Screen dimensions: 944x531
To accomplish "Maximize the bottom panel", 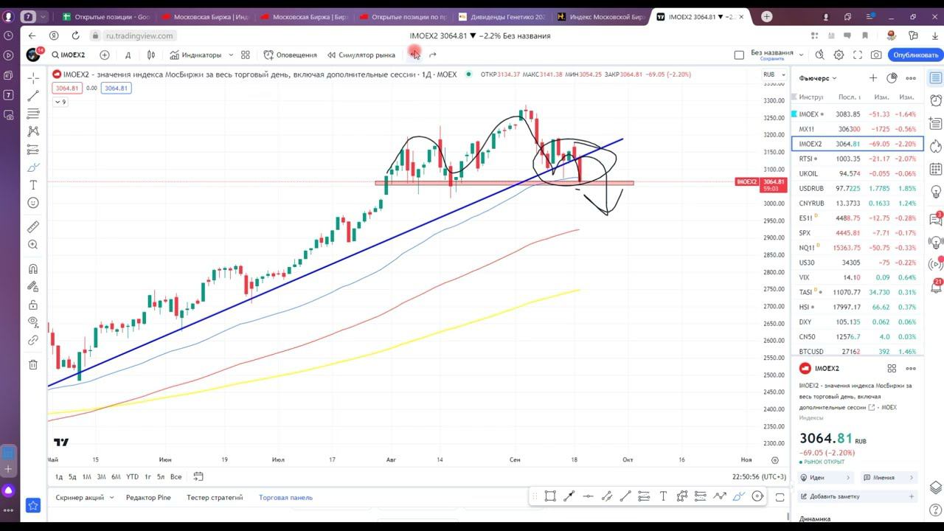I will (780, 498).
